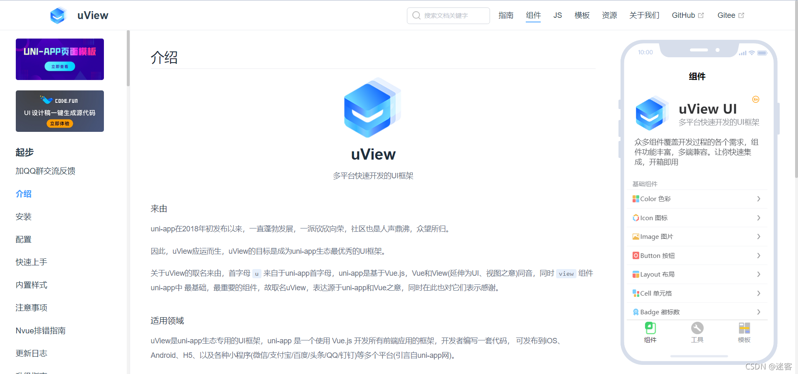Open the Gitee link
Image resolution: width=798 pixels, height=374 pixels.
(x=731, y=15)
